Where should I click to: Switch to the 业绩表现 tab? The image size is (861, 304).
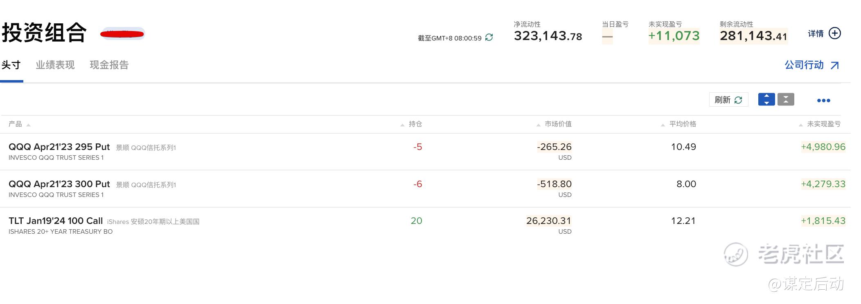click(55, 65)
